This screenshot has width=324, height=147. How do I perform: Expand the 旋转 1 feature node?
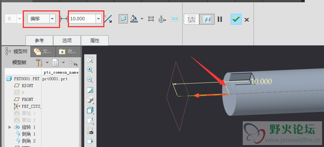(10, 127)
